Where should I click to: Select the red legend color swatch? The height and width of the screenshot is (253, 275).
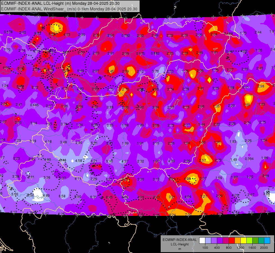pos(232,241)
